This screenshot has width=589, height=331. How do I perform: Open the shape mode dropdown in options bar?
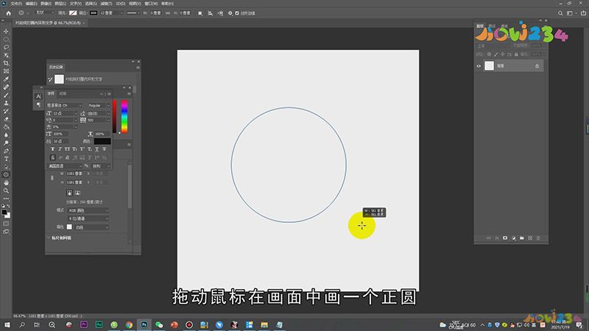[x=44, y=13]
